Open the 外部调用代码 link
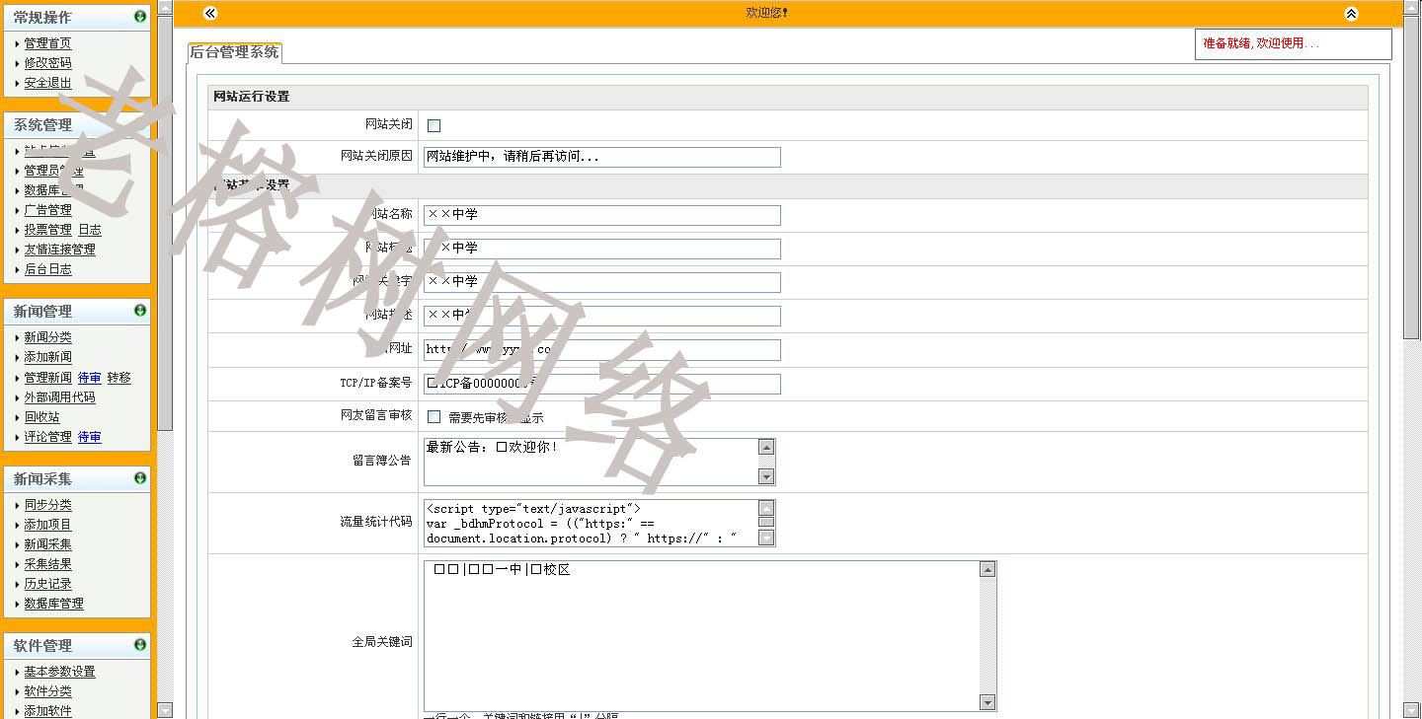Viewport: 1422px width, 719px height. point(59,397)
